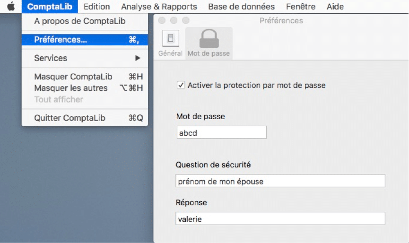
Task: Select Quitter ComptaLib
Action: [x=85, y=118]
